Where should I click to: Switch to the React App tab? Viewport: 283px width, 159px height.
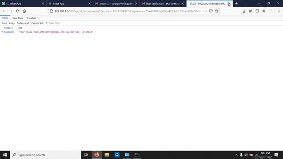pyautogui.click(x=70, y=4)
